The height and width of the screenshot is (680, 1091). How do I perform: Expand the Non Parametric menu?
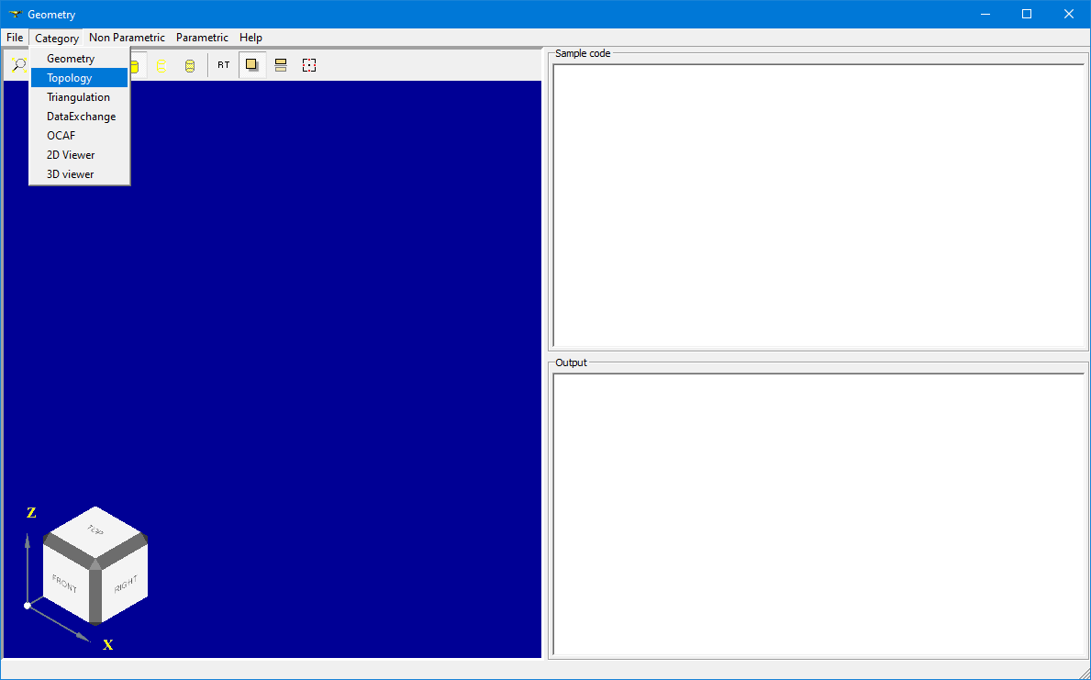point(127,38)
